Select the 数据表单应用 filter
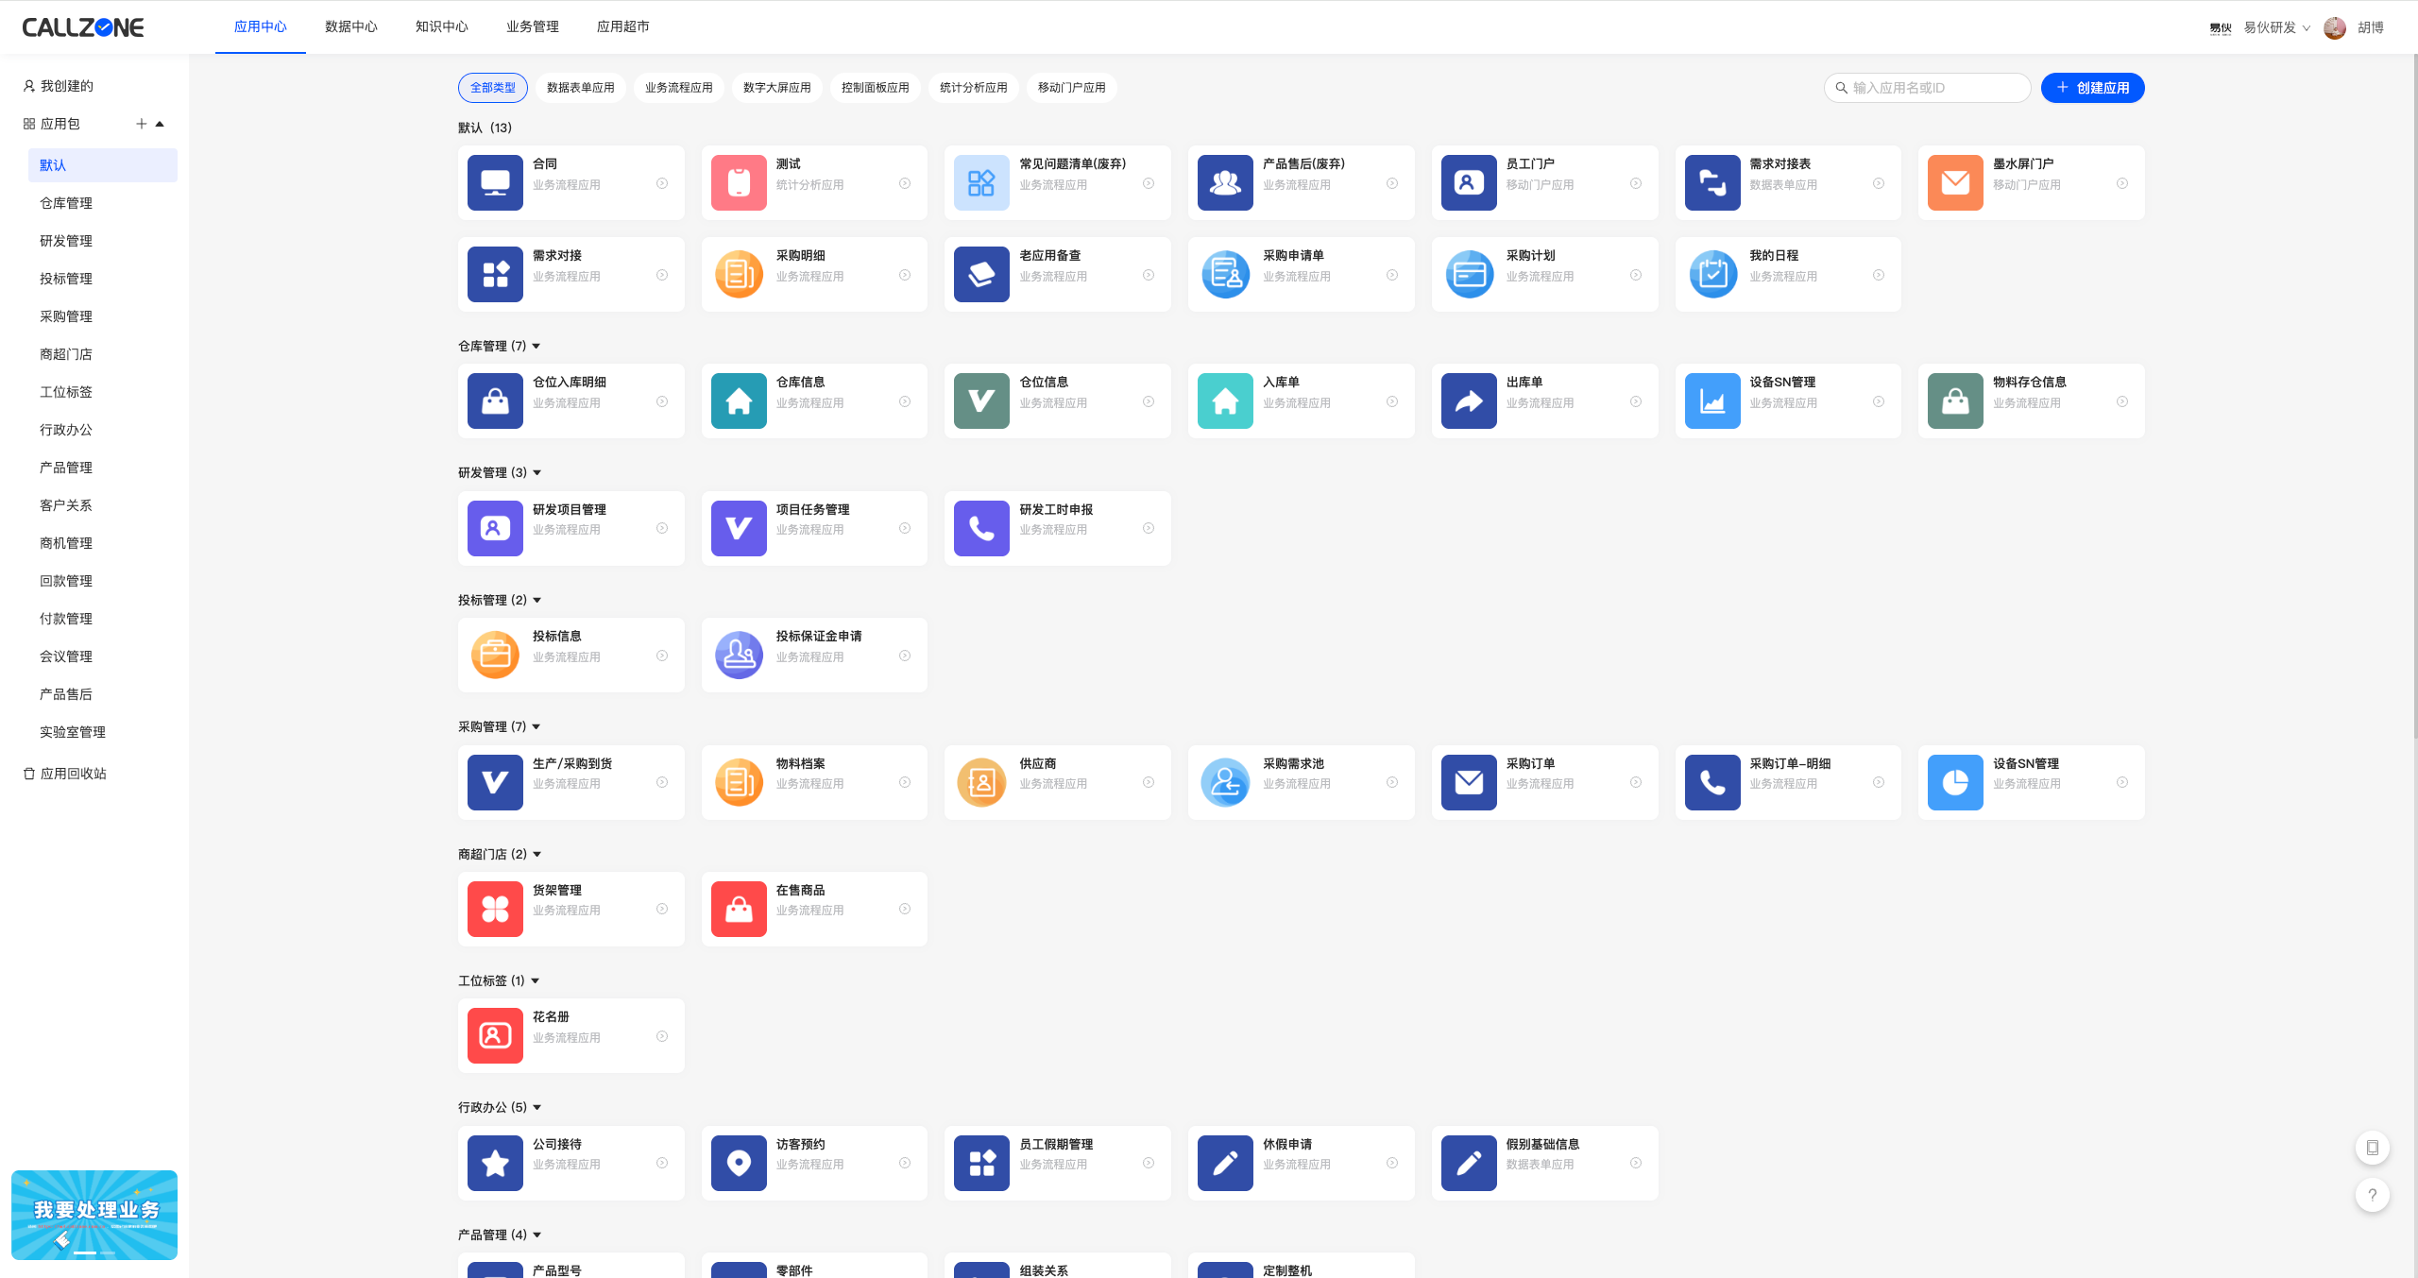This screenshot has width=2418, height=1278. (580, 88)
